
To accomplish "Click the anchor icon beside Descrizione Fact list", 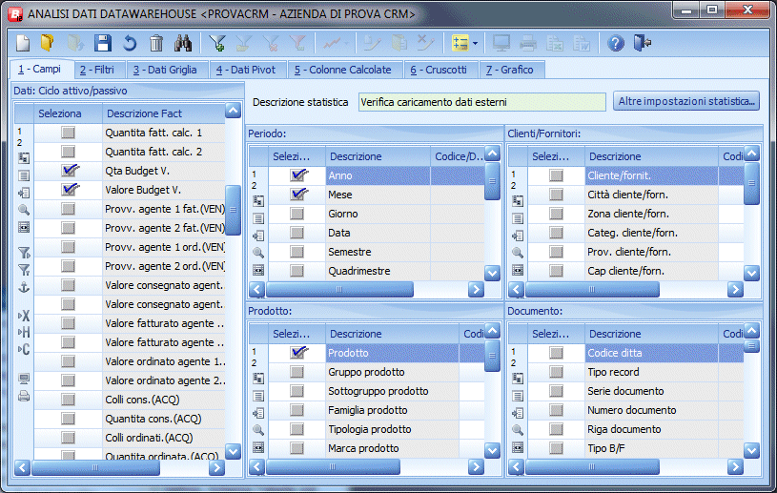I will pos(24,287).
